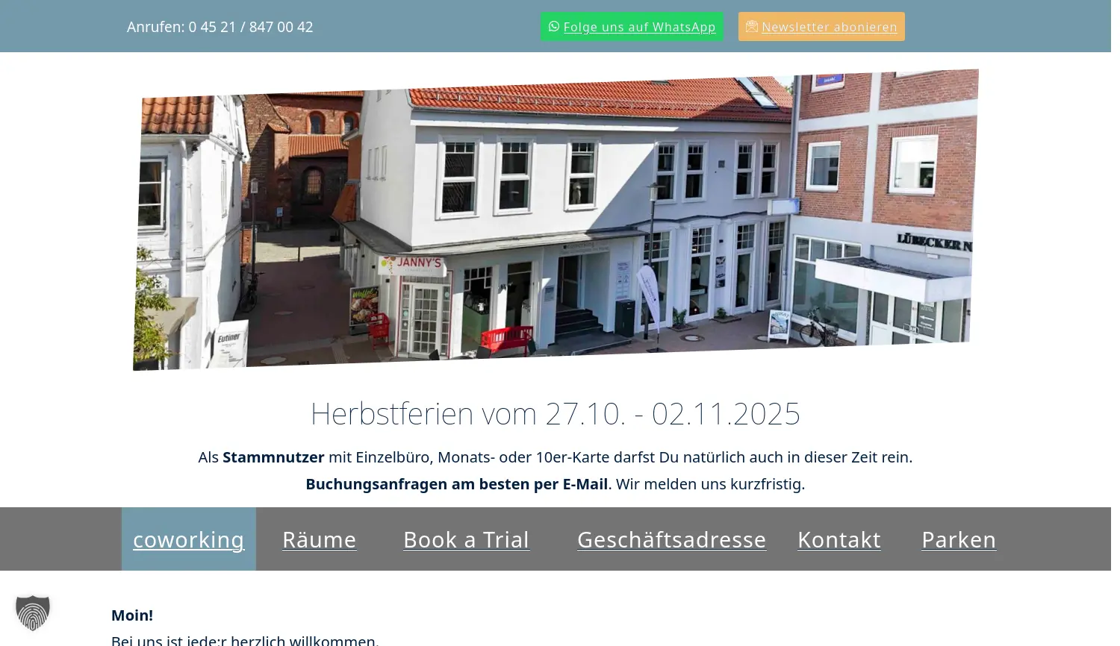Click the phone number 0 45 21 / 847 00 42
1120x646 pixels.
coord(250,27)
